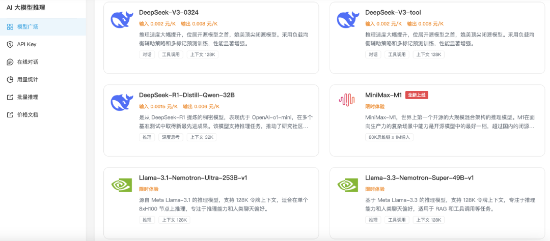Screen dimensions: 550x241
Task: Open 模型广场 menu item
Action: (x=43, y=27)
